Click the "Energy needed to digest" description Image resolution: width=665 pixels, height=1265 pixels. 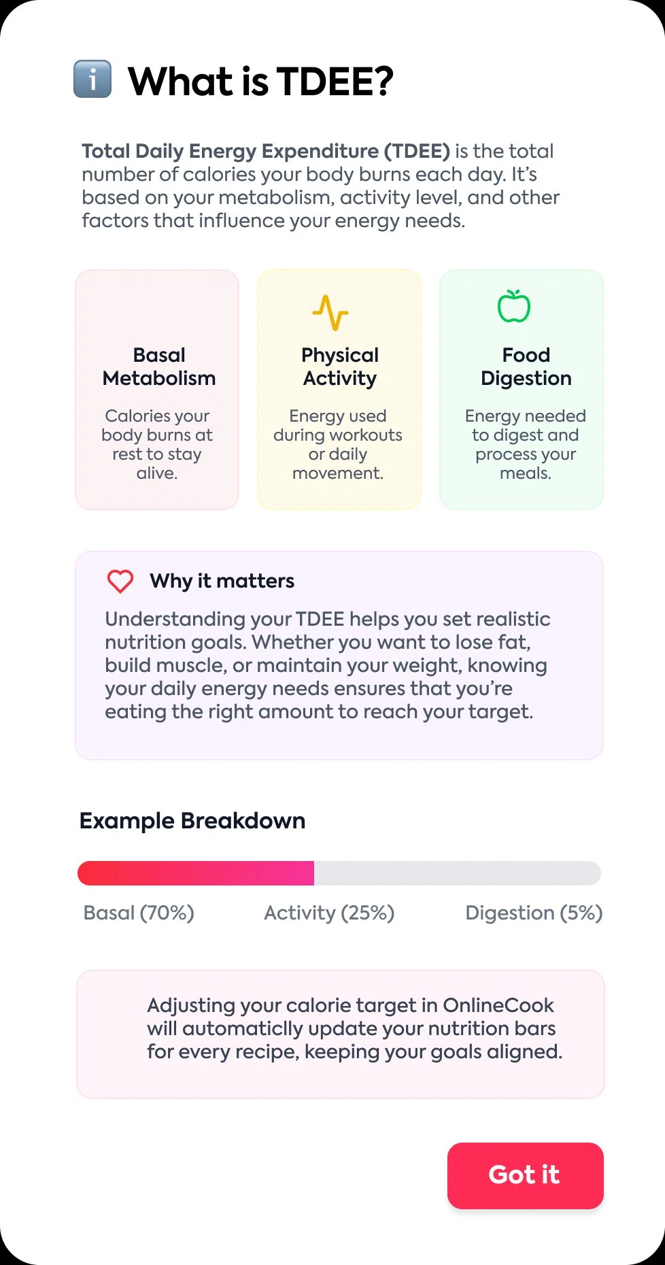coord(526,444)
